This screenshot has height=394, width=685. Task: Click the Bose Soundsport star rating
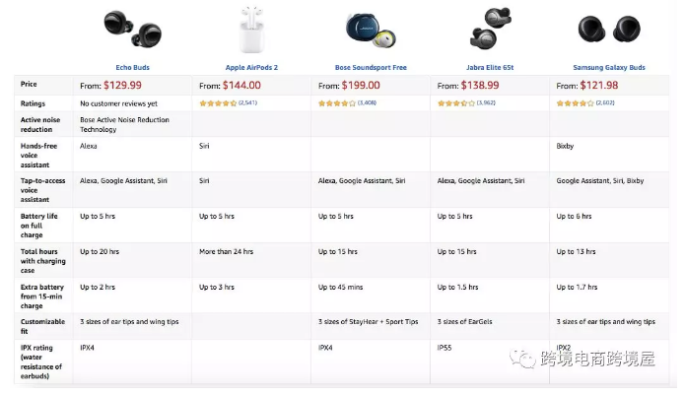[337, 103]
